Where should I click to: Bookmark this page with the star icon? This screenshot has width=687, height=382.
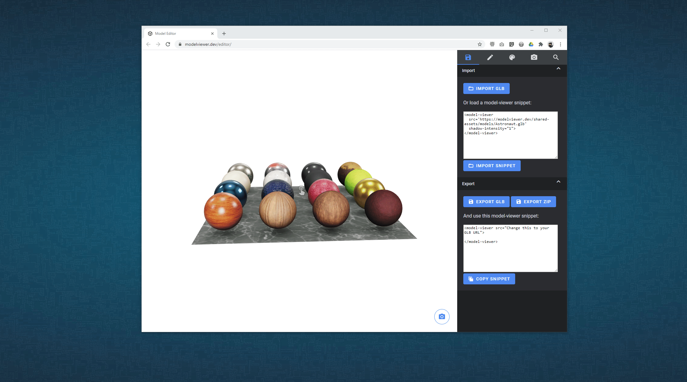(480, 45)
